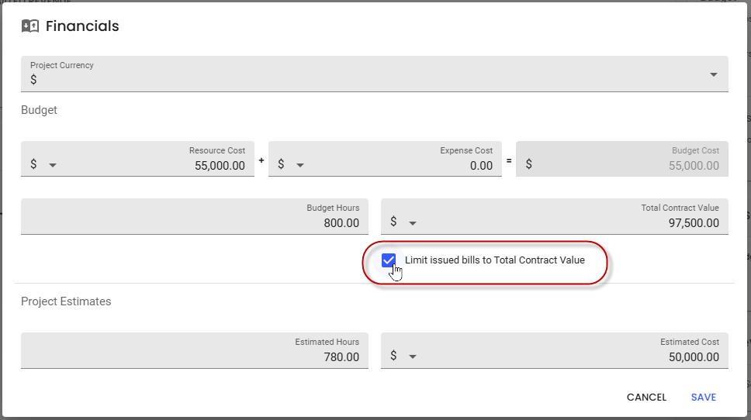
Task: Click the Budget section heading
Action: (x=39, y=110)
